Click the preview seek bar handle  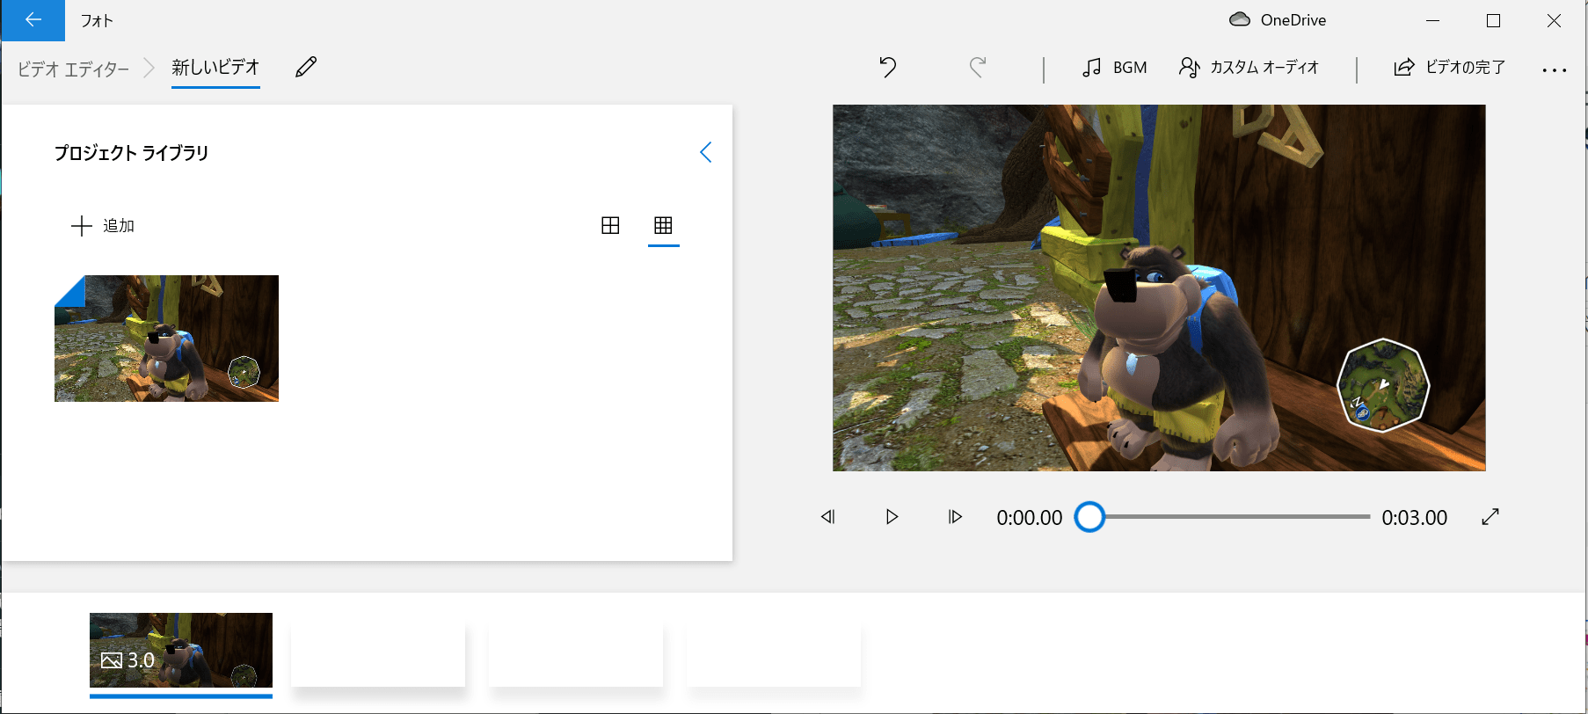pyautogui.click(x=1089, y=517)
